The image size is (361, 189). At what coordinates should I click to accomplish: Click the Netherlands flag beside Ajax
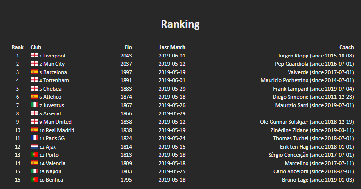tap(35, 146)
